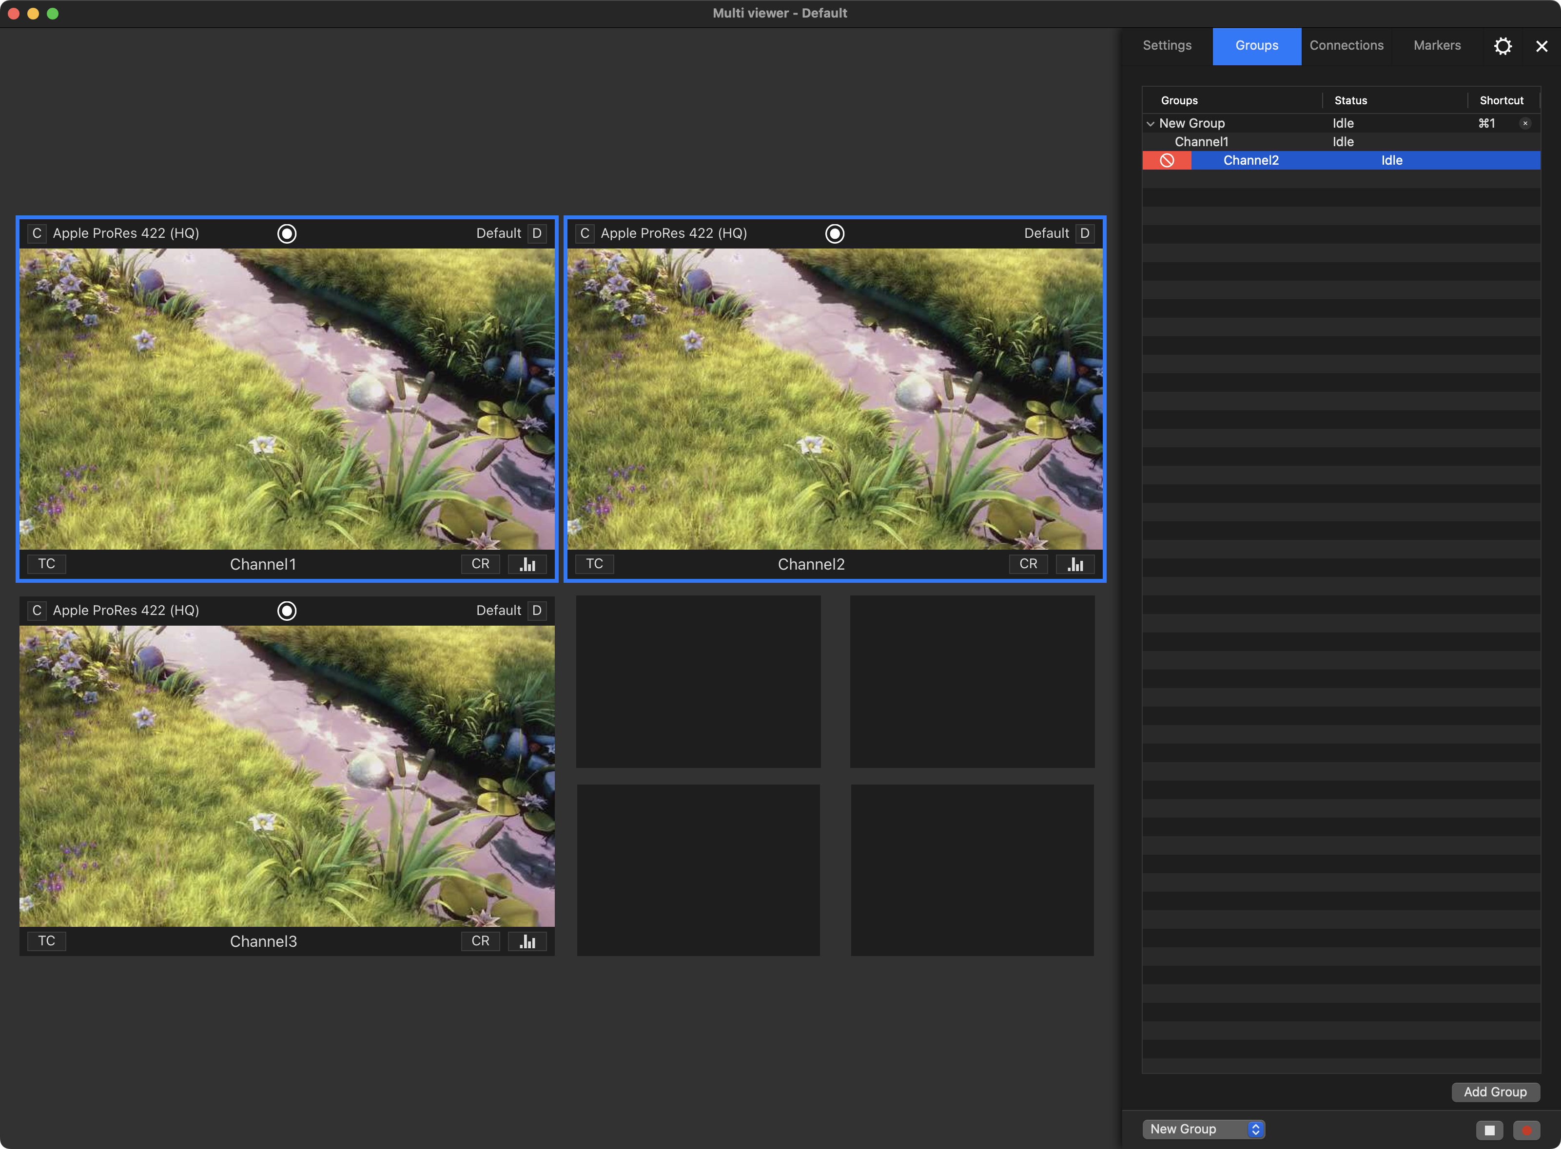Switch to the Settings tab

pyautogui.click(x=1167, y=46)
